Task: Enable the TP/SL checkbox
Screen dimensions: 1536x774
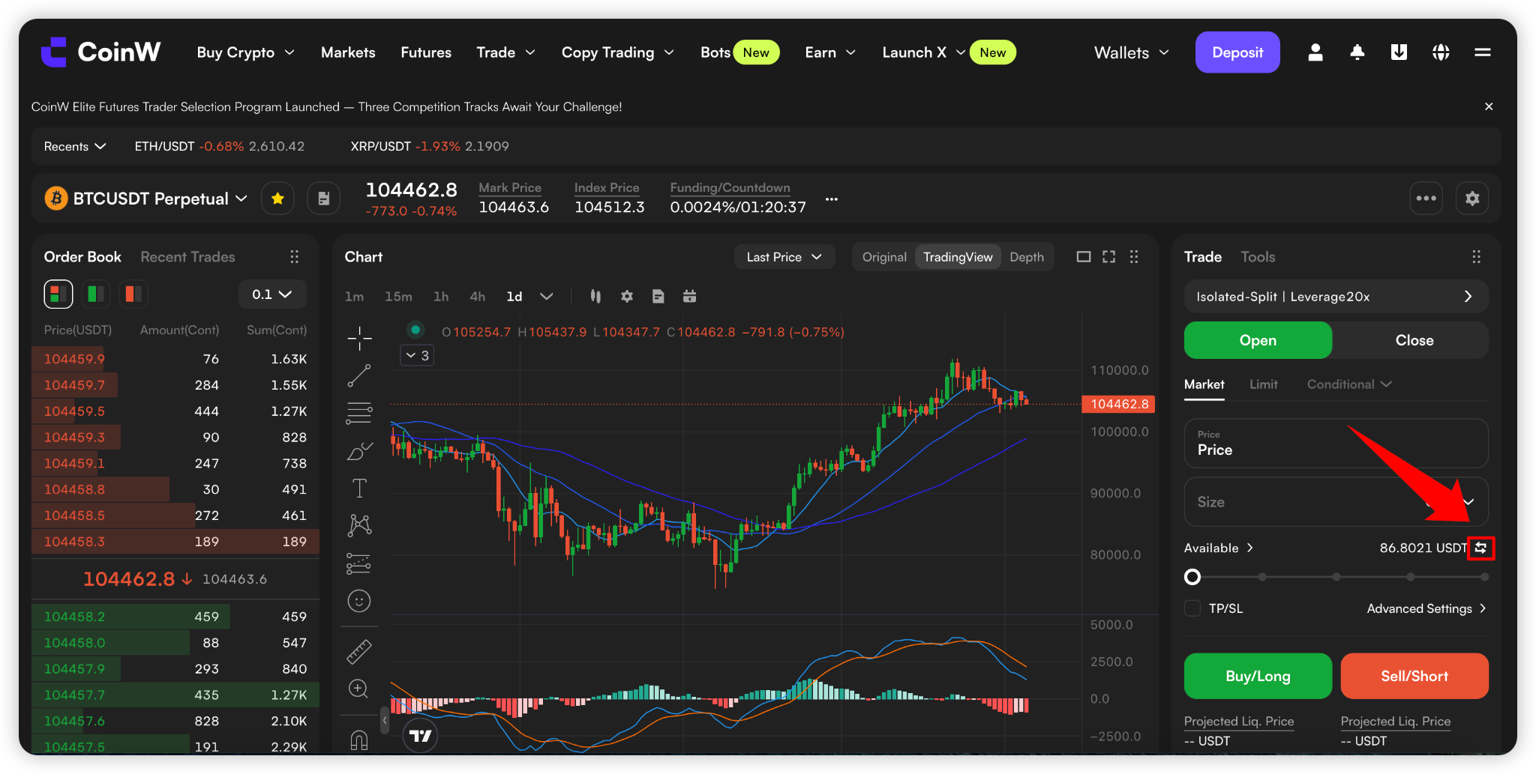Action: pos(1192,608)
